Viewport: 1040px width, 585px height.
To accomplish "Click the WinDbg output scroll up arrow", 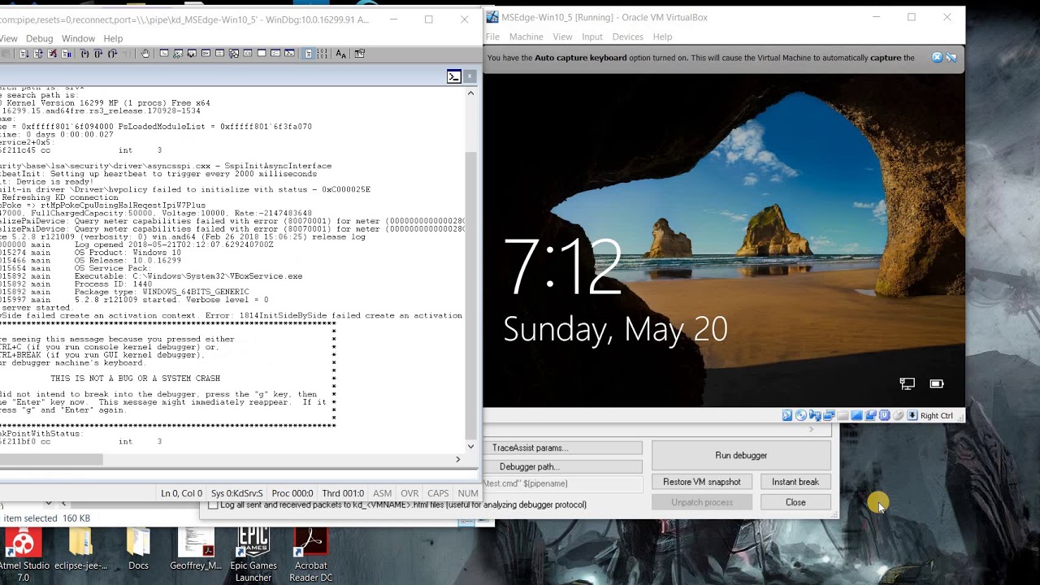I will point(470,93).
